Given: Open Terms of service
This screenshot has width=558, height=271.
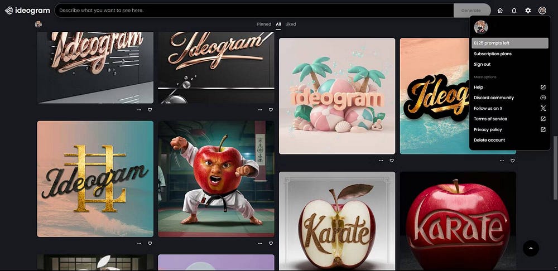Looking at the screenshot, I should click(490, 119).
